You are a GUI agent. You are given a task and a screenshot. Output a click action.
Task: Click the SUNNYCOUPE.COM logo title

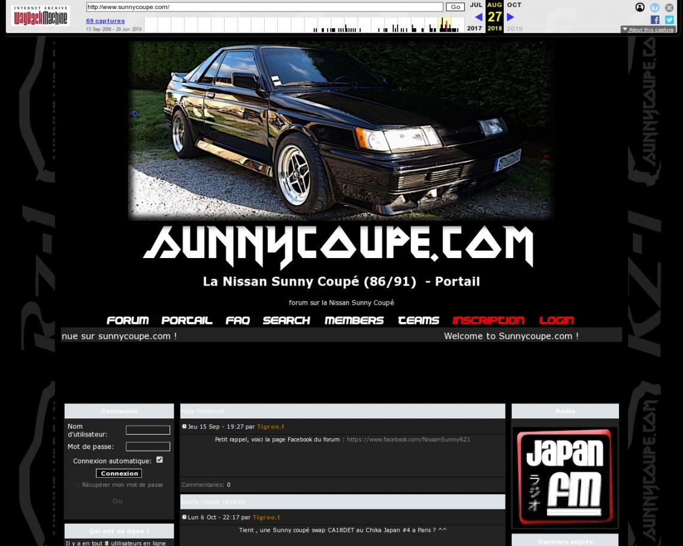pyautogui.click(x=339, y=247)
